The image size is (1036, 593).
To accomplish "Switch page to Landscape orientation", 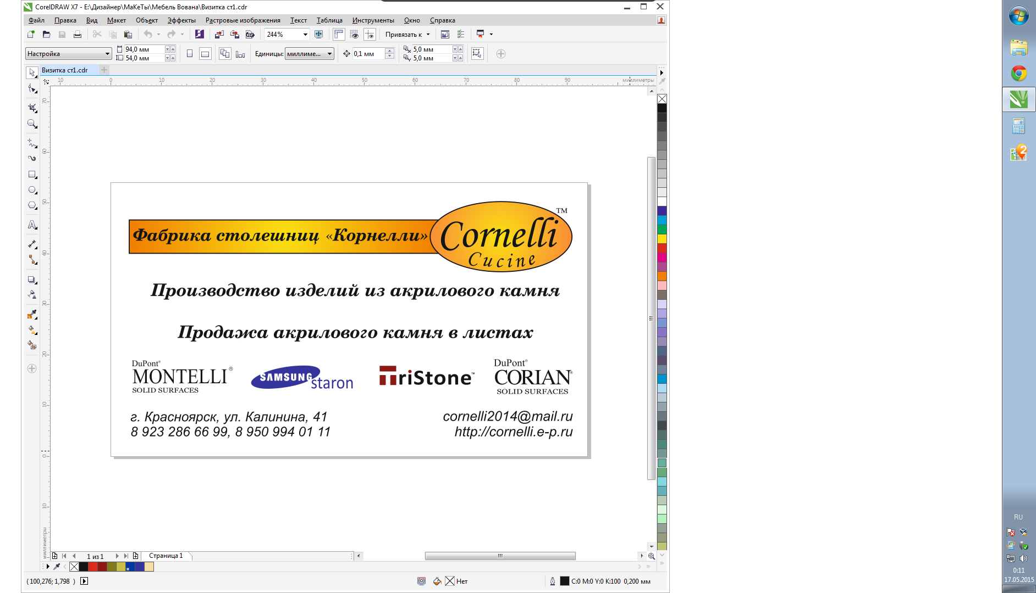I will [205, 54].
